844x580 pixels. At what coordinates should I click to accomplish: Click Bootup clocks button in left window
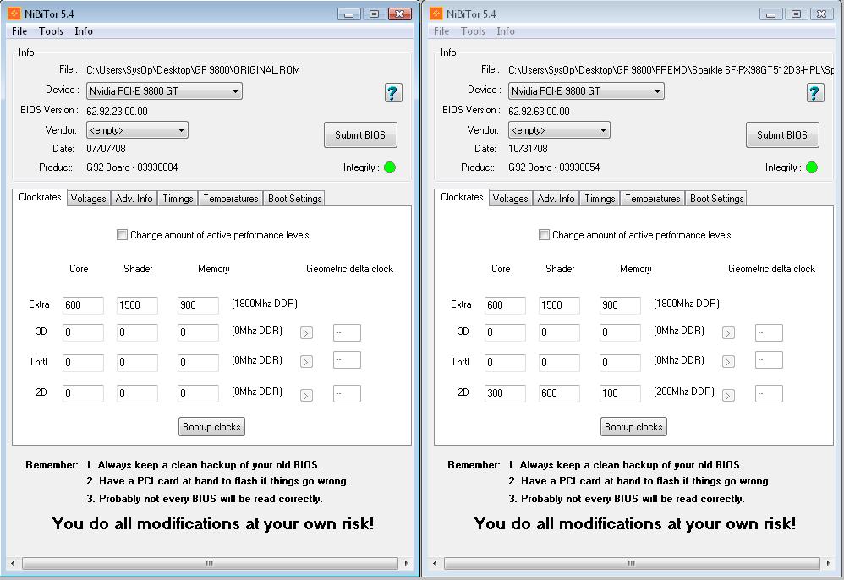(x=211, y=427)
